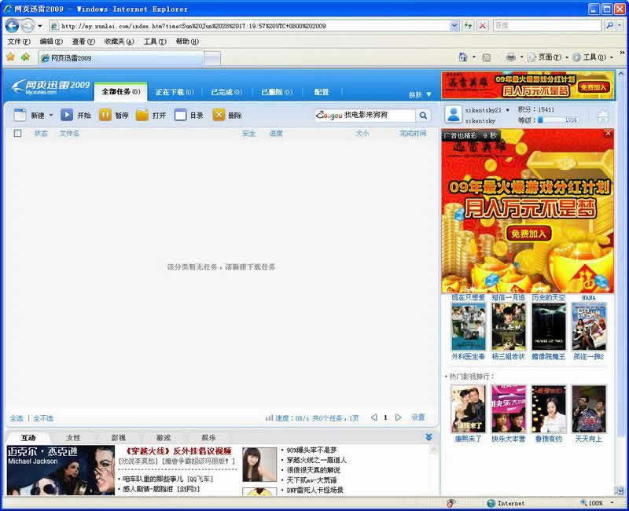Open the 收藏夹 menu
The width and height of the screenshot is (629, 511).
119,42
